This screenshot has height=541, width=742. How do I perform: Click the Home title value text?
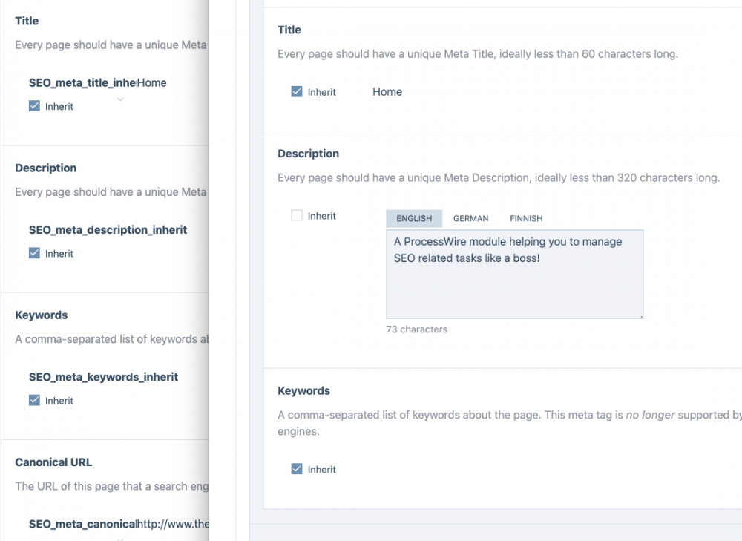[x=387, y=91]
